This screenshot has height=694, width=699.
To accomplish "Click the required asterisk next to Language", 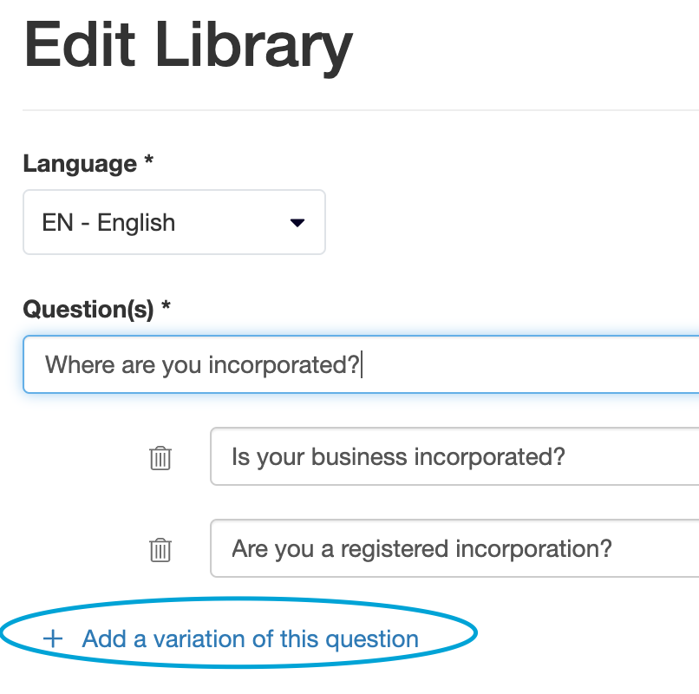I will (x=149, y=160).
